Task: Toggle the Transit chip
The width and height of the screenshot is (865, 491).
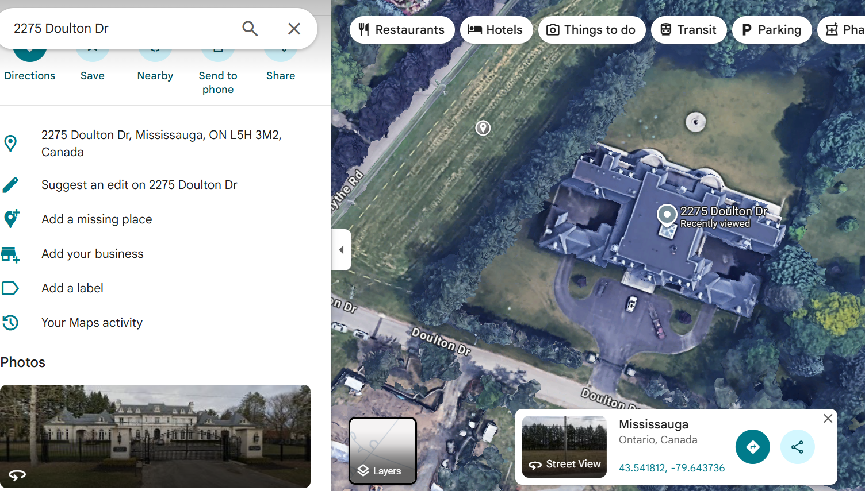Action: [x=688, y=30]
